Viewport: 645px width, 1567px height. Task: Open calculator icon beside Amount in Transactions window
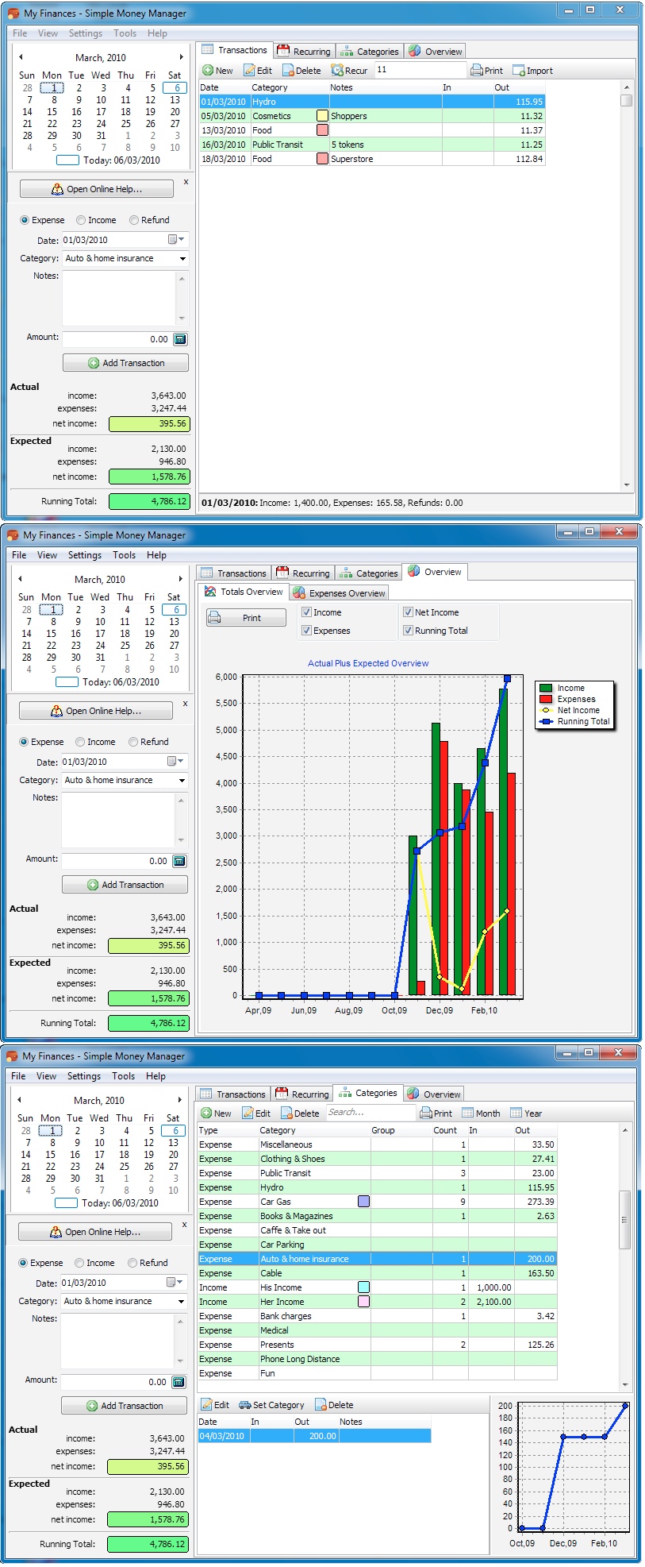[x=180, y=339]
